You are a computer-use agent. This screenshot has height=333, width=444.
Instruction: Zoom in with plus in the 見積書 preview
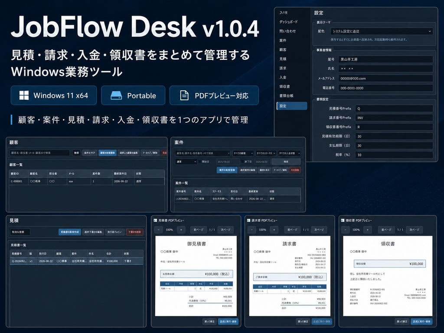181,230
